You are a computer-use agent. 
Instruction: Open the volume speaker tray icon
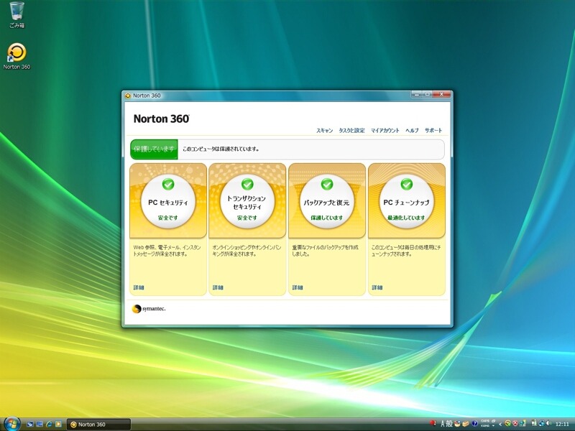[548, 423]
